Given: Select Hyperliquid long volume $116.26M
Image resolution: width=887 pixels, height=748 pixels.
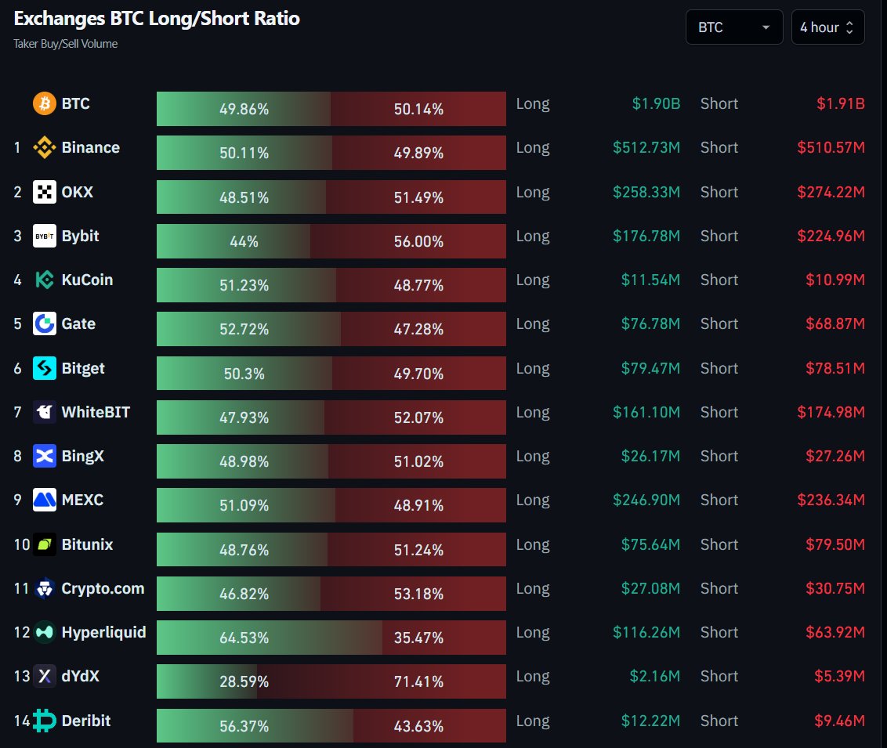Looking at the screenshot, I should click(x=646, y=633).
